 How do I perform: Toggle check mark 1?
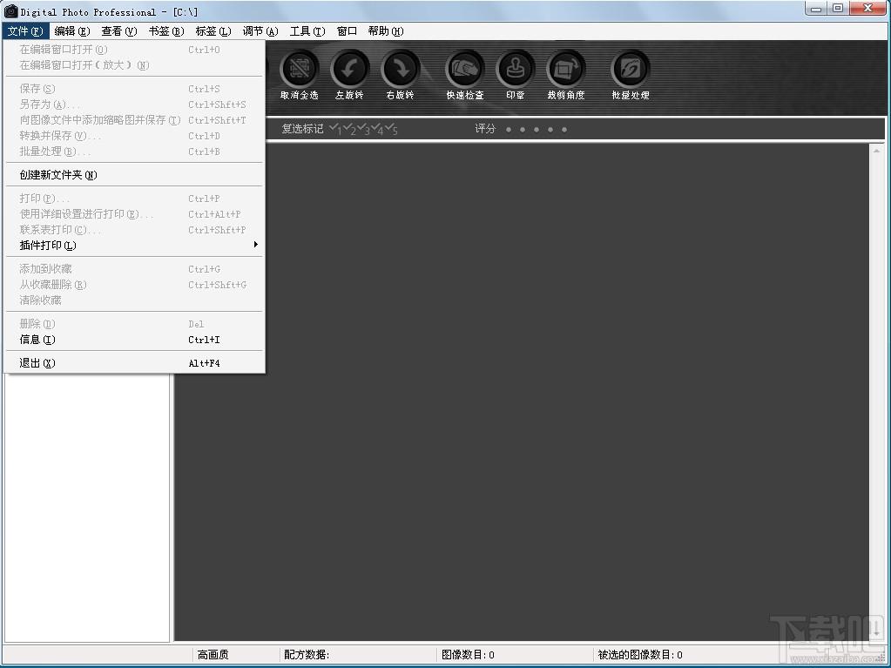point(335,129)
